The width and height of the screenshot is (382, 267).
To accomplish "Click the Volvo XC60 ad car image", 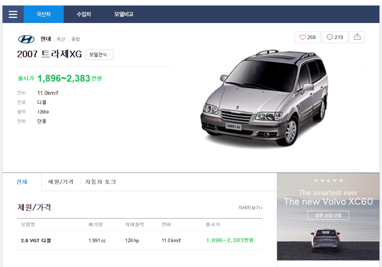I will [x=325, y=240].
